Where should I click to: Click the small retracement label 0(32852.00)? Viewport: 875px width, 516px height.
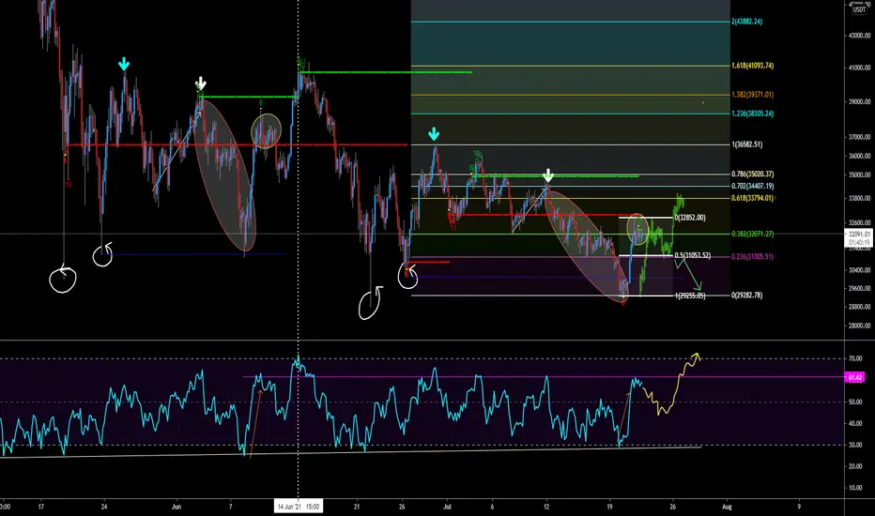pyautogui.click(x=690, y=218)
